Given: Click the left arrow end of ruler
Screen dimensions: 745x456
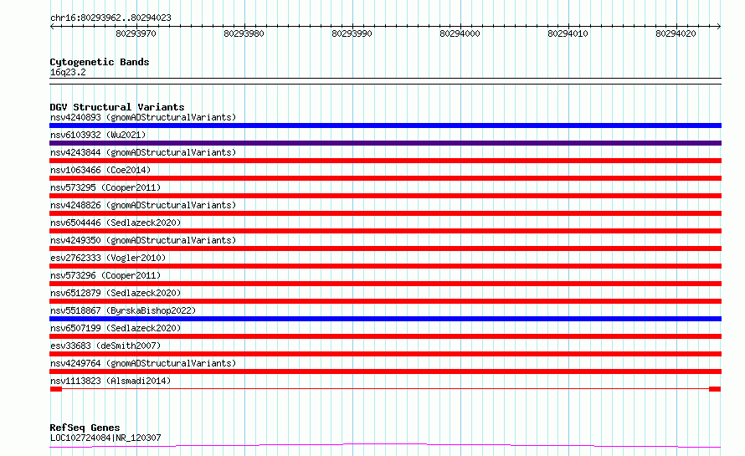Looking at the screenshot, I should point(52,27).
